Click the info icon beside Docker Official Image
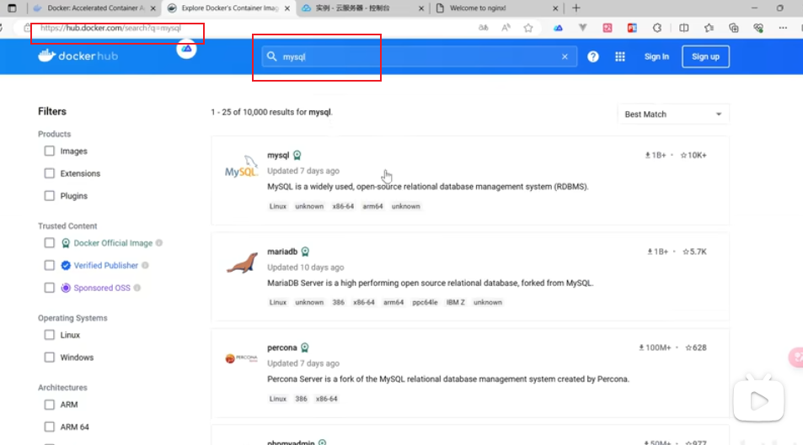The height and width of the screenshot is (445, 803). coord(159,243)
